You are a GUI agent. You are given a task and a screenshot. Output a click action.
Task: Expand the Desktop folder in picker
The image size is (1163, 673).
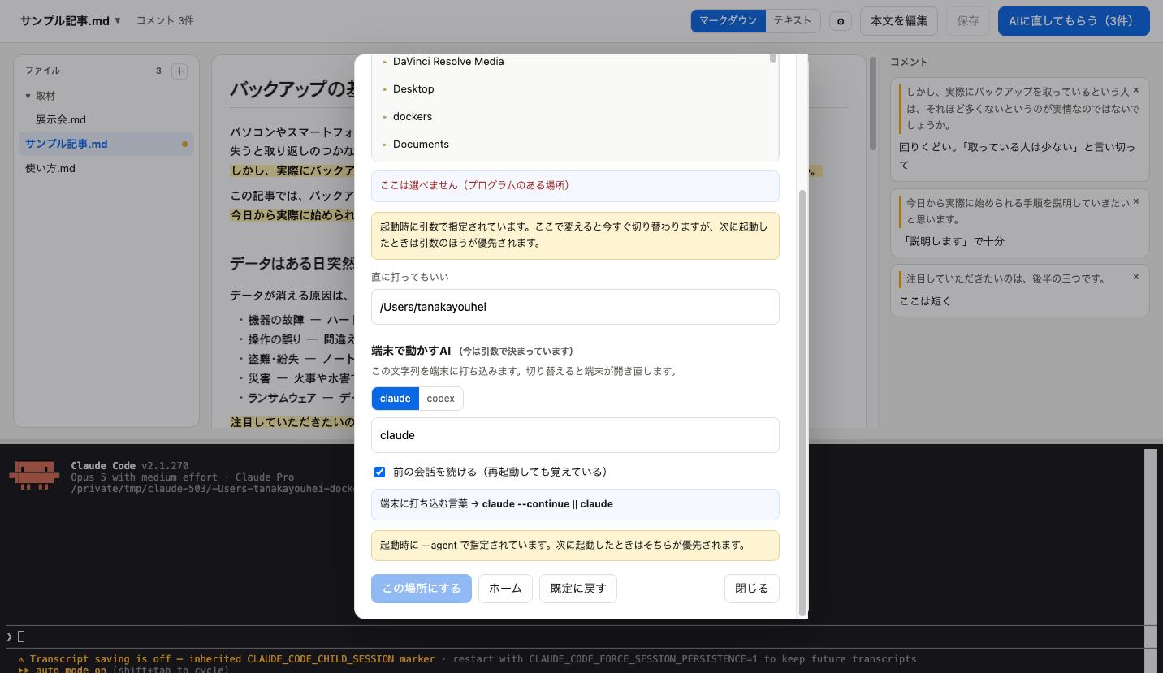(385, 89)
